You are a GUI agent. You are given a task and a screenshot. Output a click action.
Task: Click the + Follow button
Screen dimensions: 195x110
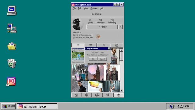[x=102, y=27]
